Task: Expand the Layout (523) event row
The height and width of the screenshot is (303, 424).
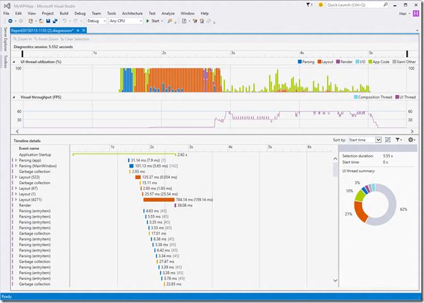Action: pyautogui.click(x=16, y=177)
